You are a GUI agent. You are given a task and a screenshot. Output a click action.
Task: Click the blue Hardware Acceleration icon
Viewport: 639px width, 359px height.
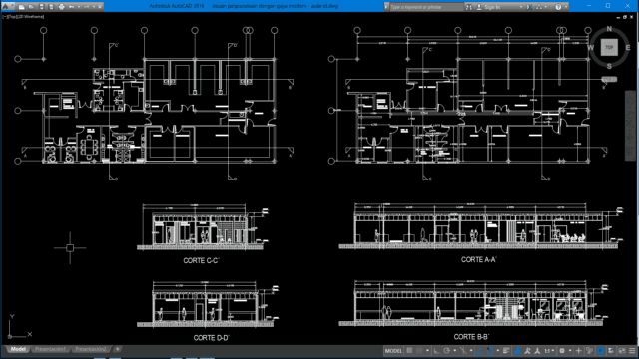[600, 350]
